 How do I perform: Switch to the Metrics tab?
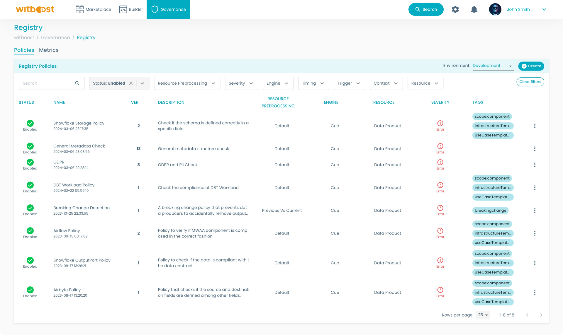click(x=49, y=50)
